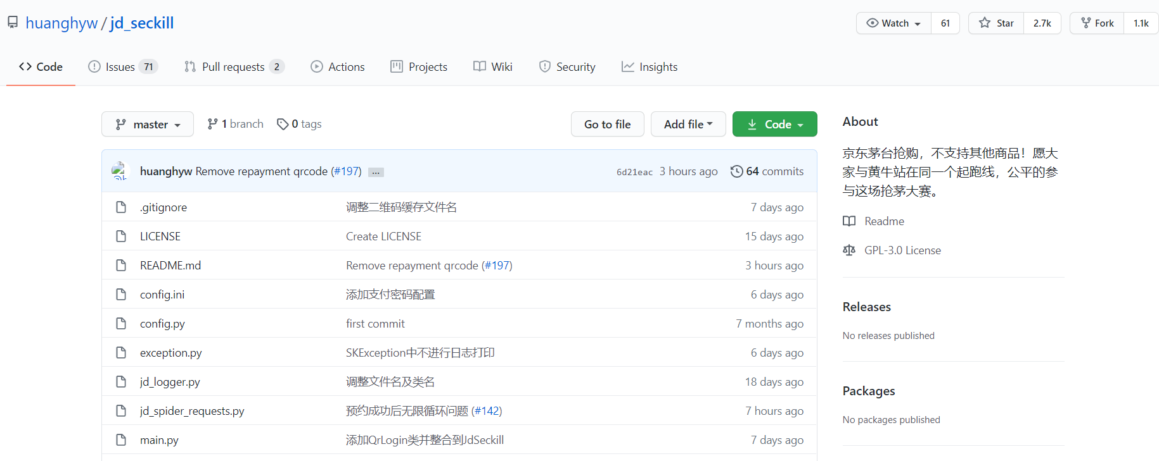Expand the master branch selector
1159x461 pixels.
coord(148,125)
